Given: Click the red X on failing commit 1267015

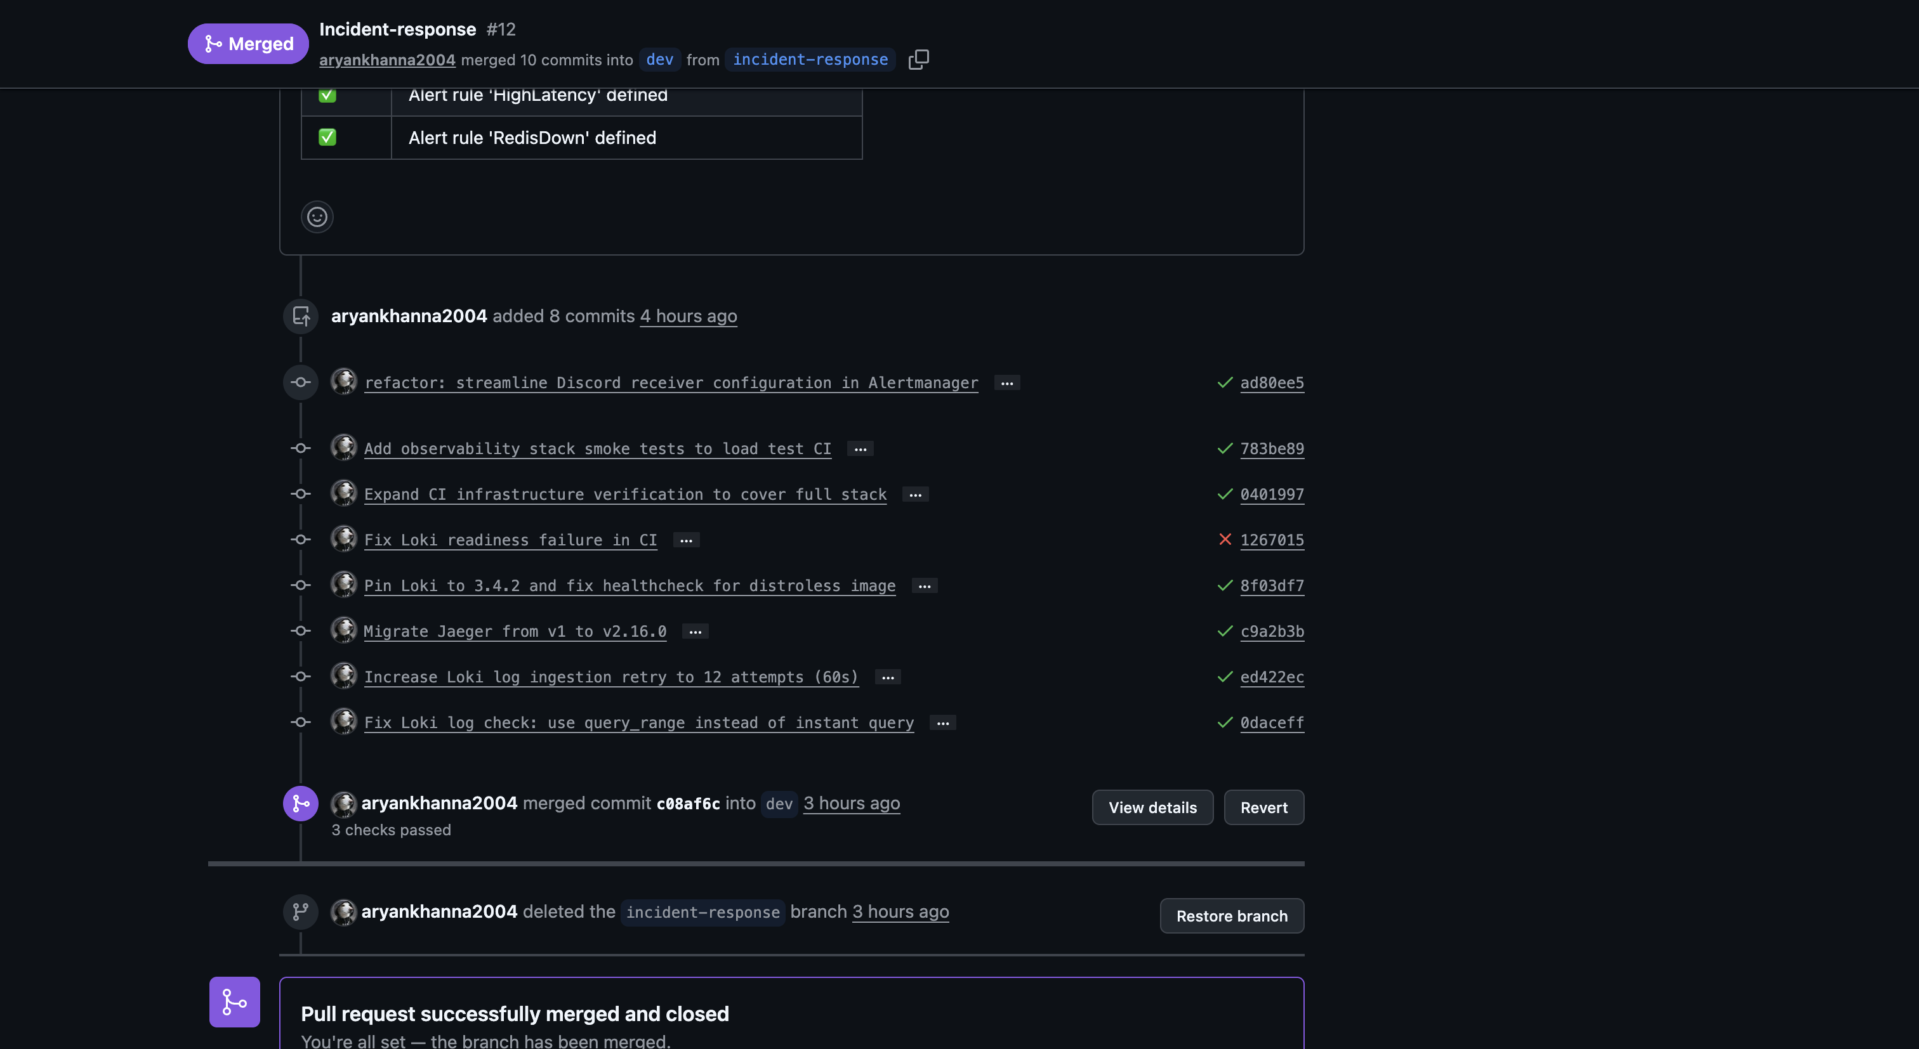Looking at the screenshot, I should [1224, 540].
